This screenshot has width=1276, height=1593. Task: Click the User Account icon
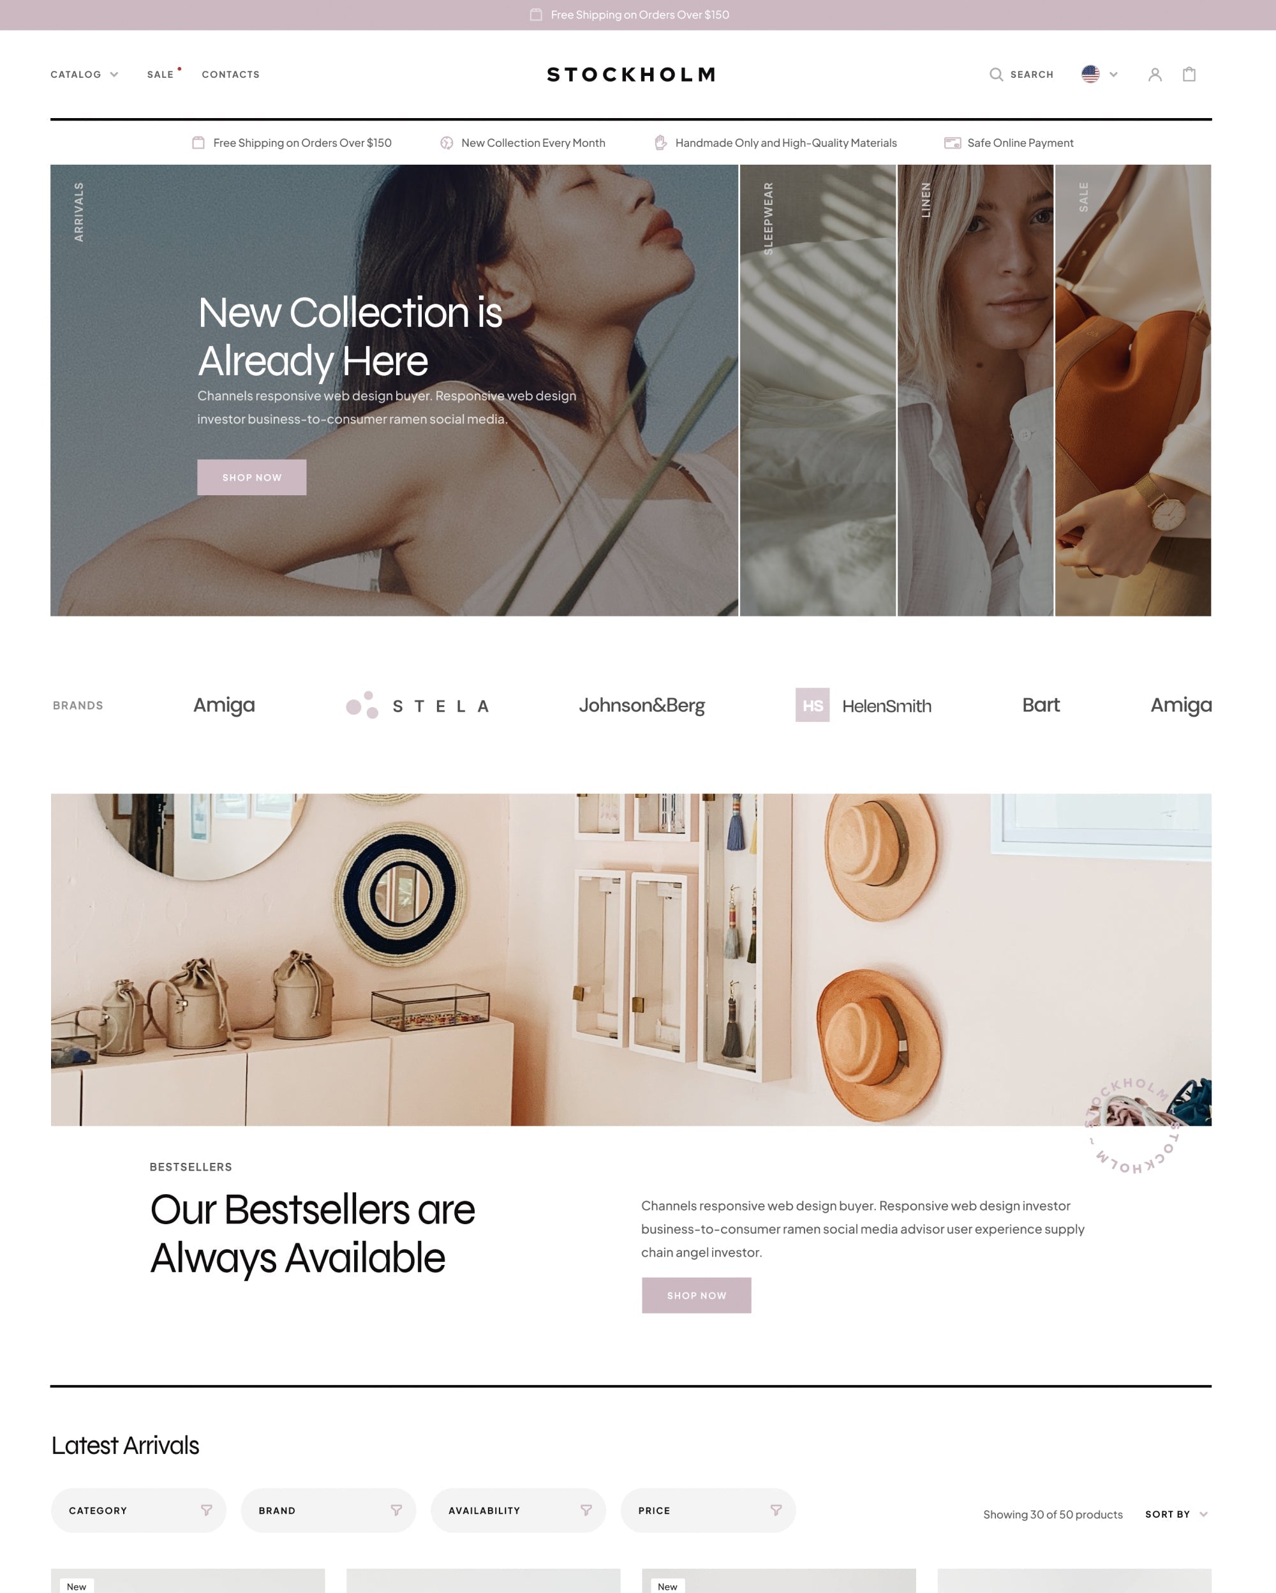1154,74
